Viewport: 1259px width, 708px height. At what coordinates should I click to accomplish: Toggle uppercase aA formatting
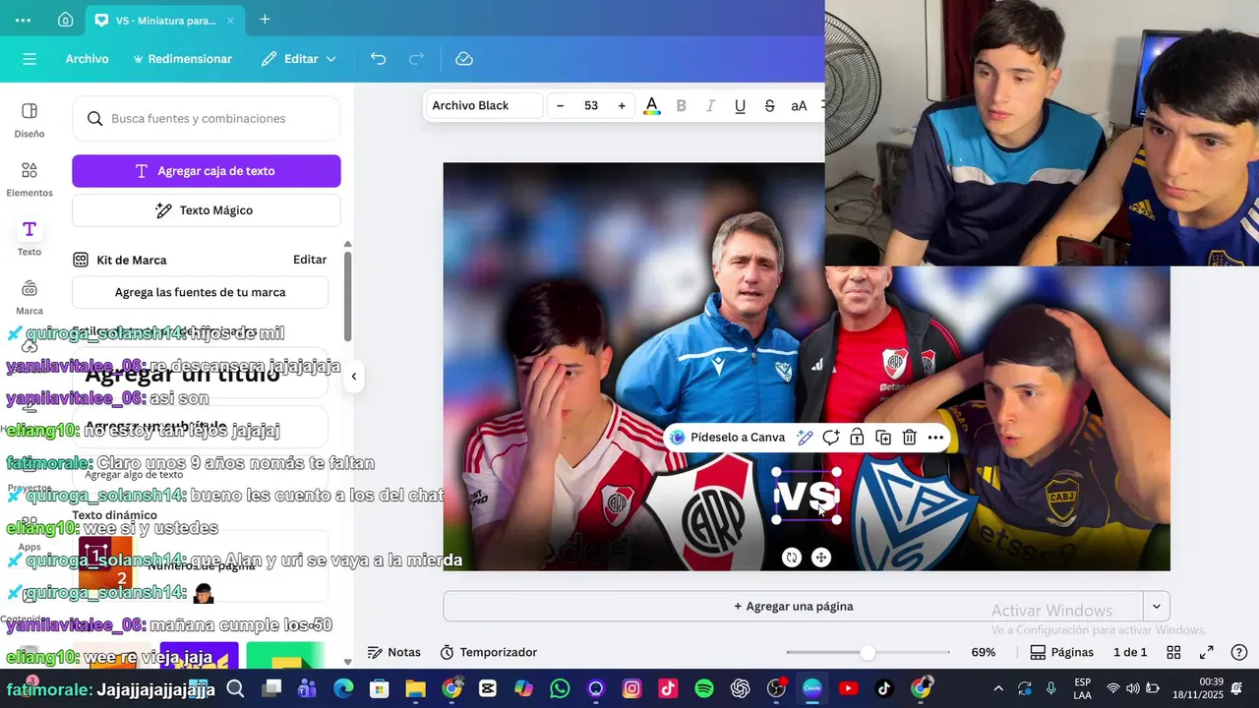[x=799, y=106]
